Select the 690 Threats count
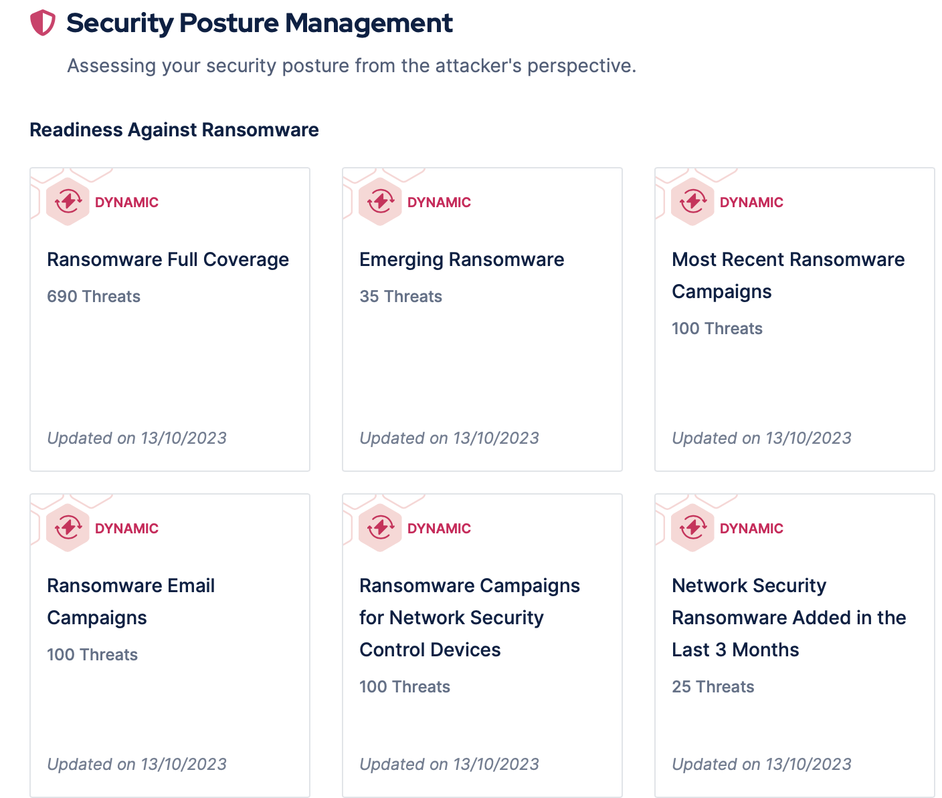This screenshot has height=798, width=942. pos(94,297)
